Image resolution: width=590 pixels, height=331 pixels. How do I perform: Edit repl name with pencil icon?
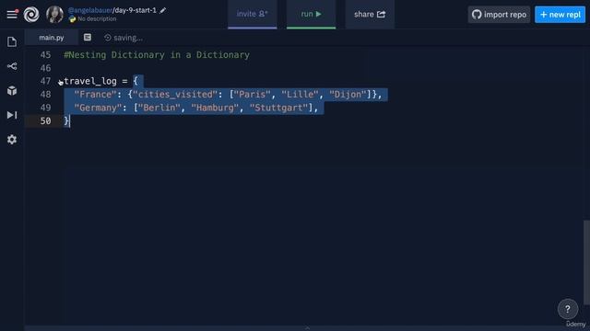[x=162, y=10]
